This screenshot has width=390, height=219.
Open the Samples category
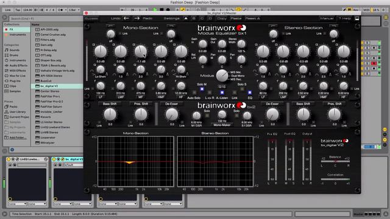coord(15,91)
